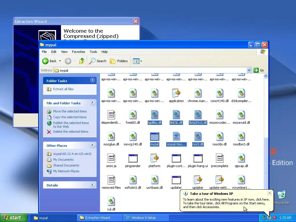
Task: Select pingsender executable icon
Action: coord(133,158)
